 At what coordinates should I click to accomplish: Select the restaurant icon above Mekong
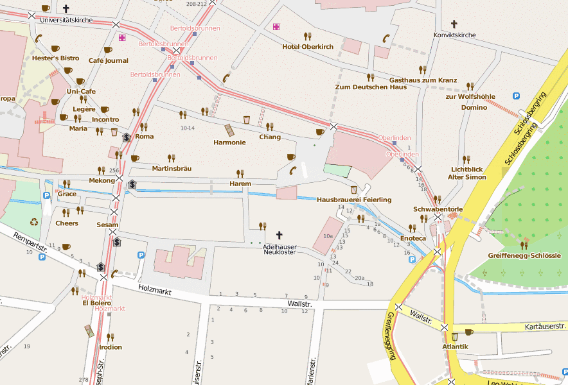click(x=102, y=170)
